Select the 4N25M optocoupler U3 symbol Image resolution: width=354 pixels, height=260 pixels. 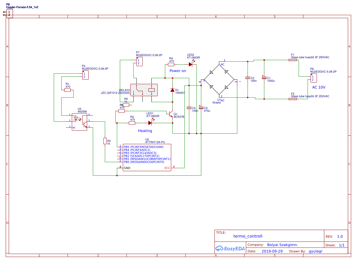click(x=80, y=121)
